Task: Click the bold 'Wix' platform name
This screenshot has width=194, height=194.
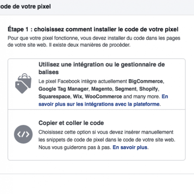Action: coord(78,97)
